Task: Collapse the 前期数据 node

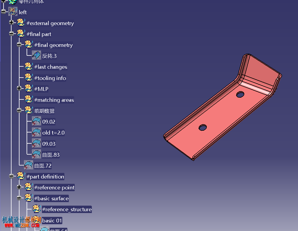Action: [19, 110]
